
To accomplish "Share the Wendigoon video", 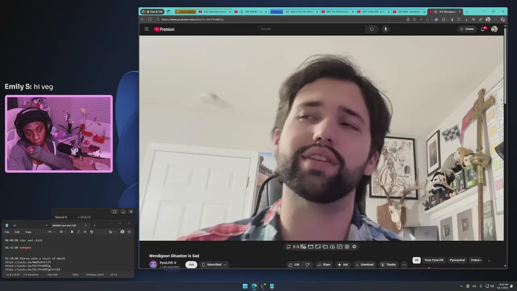I will pyautogui.click(x=324, y=265).
